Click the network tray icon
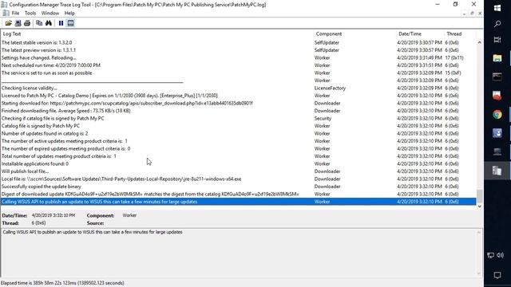Image resolution: width=511 pixels, height=287 pixels. 490,255
